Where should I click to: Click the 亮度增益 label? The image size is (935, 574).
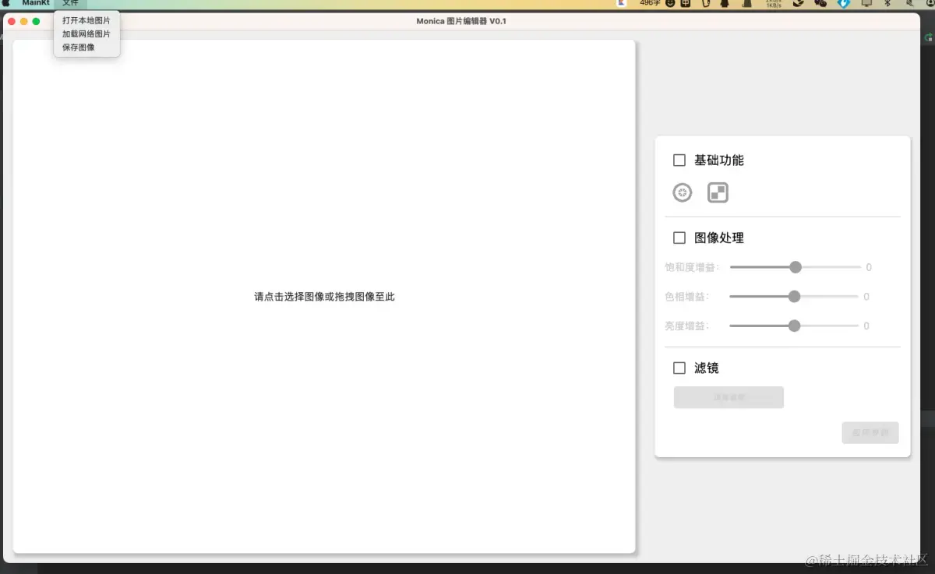pos(687,326)
